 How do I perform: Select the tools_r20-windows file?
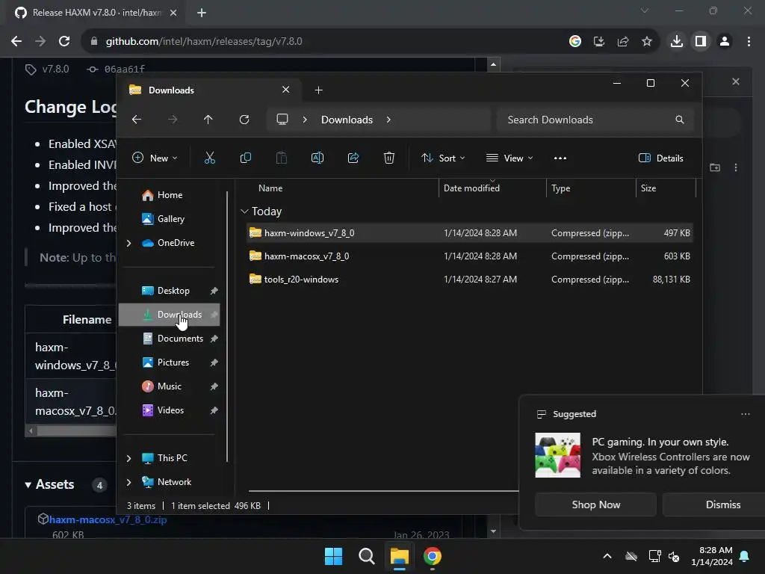tap(469, 280)
